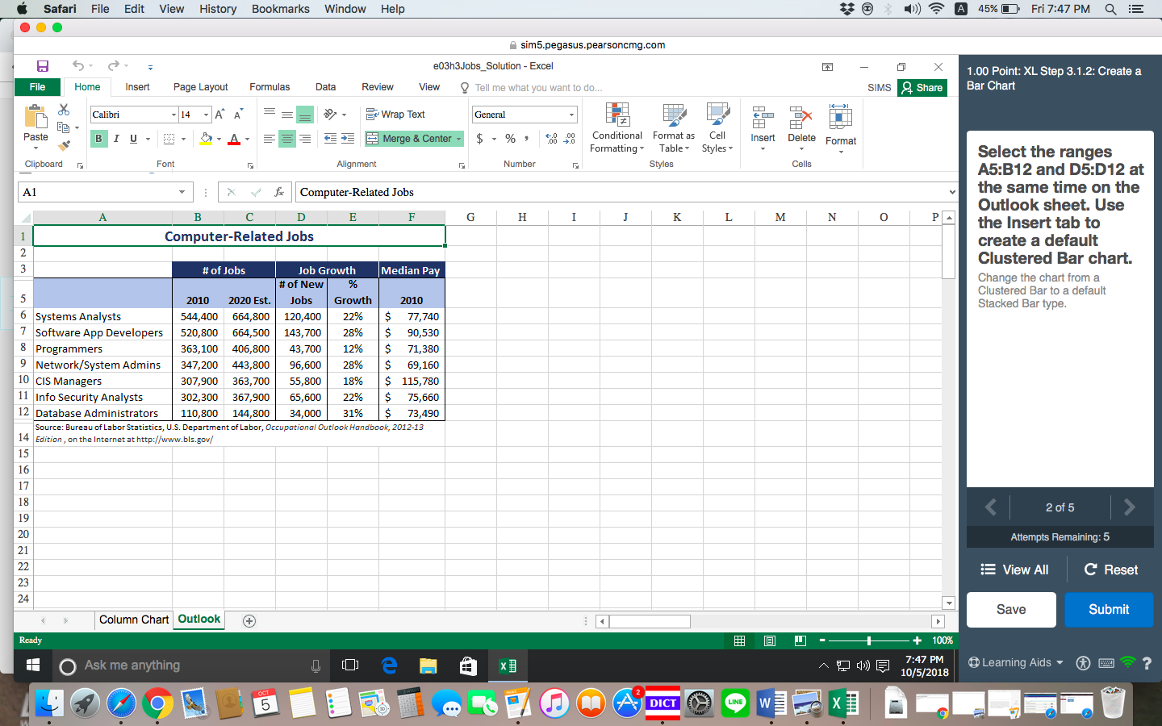Toggle Italic formatting
1162x726 pixels.
[x=116, y=139]
